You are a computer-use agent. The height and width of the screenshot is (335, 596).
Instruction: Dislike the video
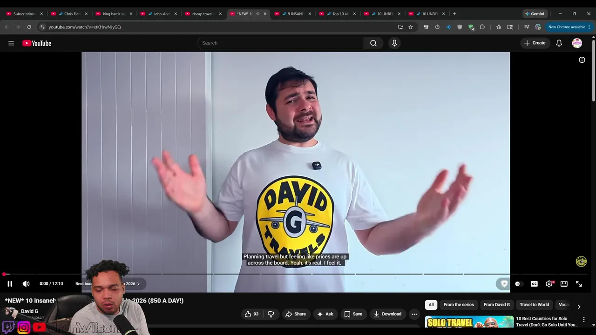click(271, 314)
